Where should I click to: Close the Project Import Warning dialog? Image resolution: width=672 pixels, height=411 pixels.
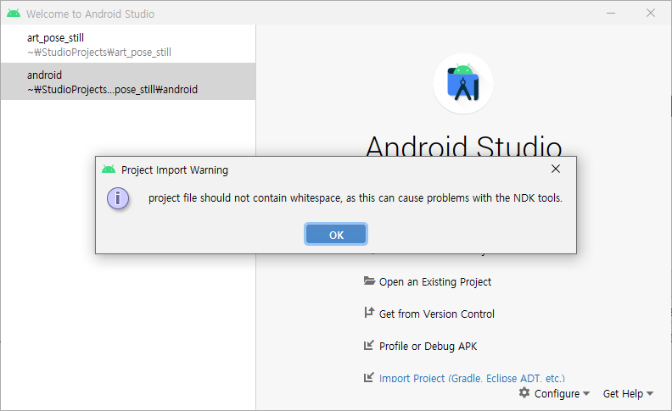pos(556,169)
